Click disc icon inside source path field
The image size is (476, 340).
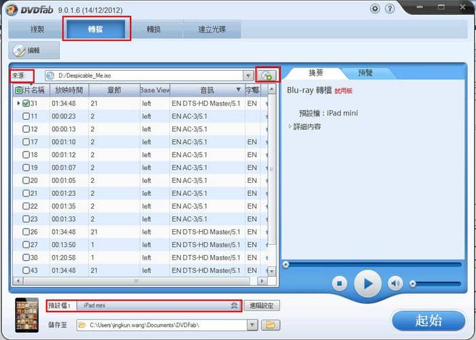(51, 75)
